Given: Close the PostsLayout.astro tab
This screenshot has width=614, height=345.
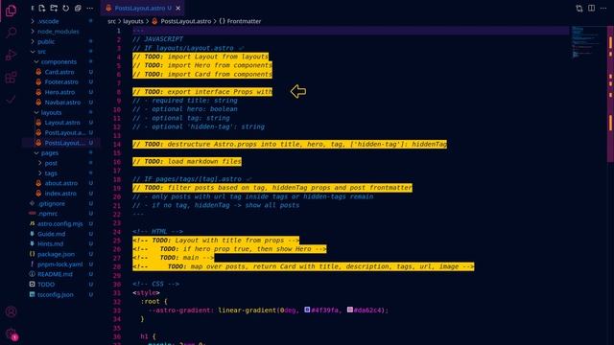Looking at the screenshot, I should pyautogui.click(x=178, y=8).
